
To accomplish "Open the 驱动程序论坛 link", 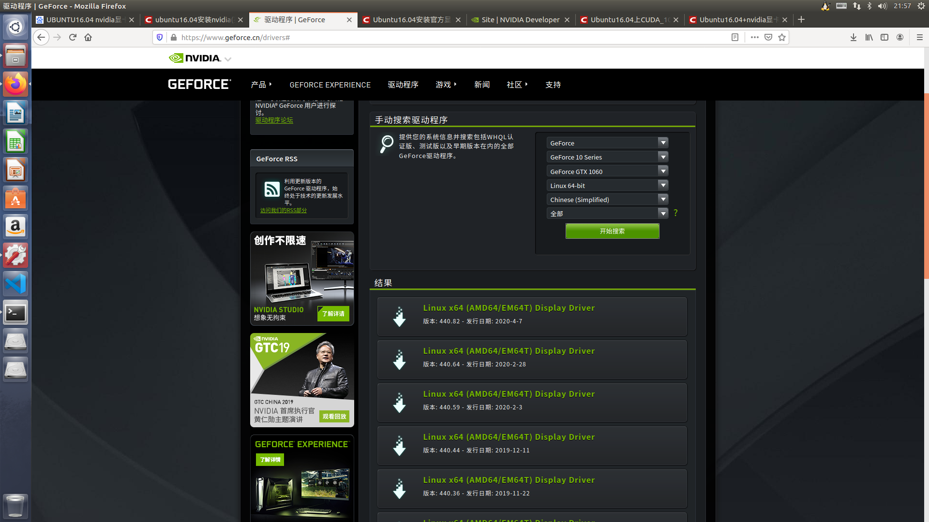I will (274, 120).
